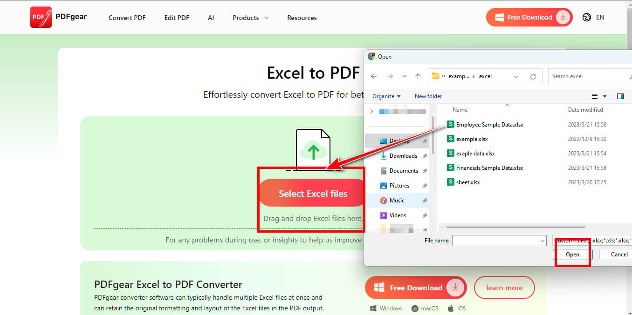Open the Custom Files type filter
The image size is (632, 315).
click(592, 241)
